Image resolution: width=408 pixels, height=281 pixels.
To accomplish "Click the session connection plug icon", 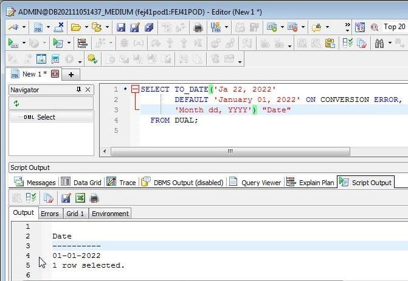I will (x=13, y=27).
